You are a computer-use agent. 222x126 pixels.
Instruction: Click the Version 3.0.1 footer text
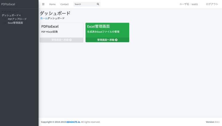tap(213, 122)
